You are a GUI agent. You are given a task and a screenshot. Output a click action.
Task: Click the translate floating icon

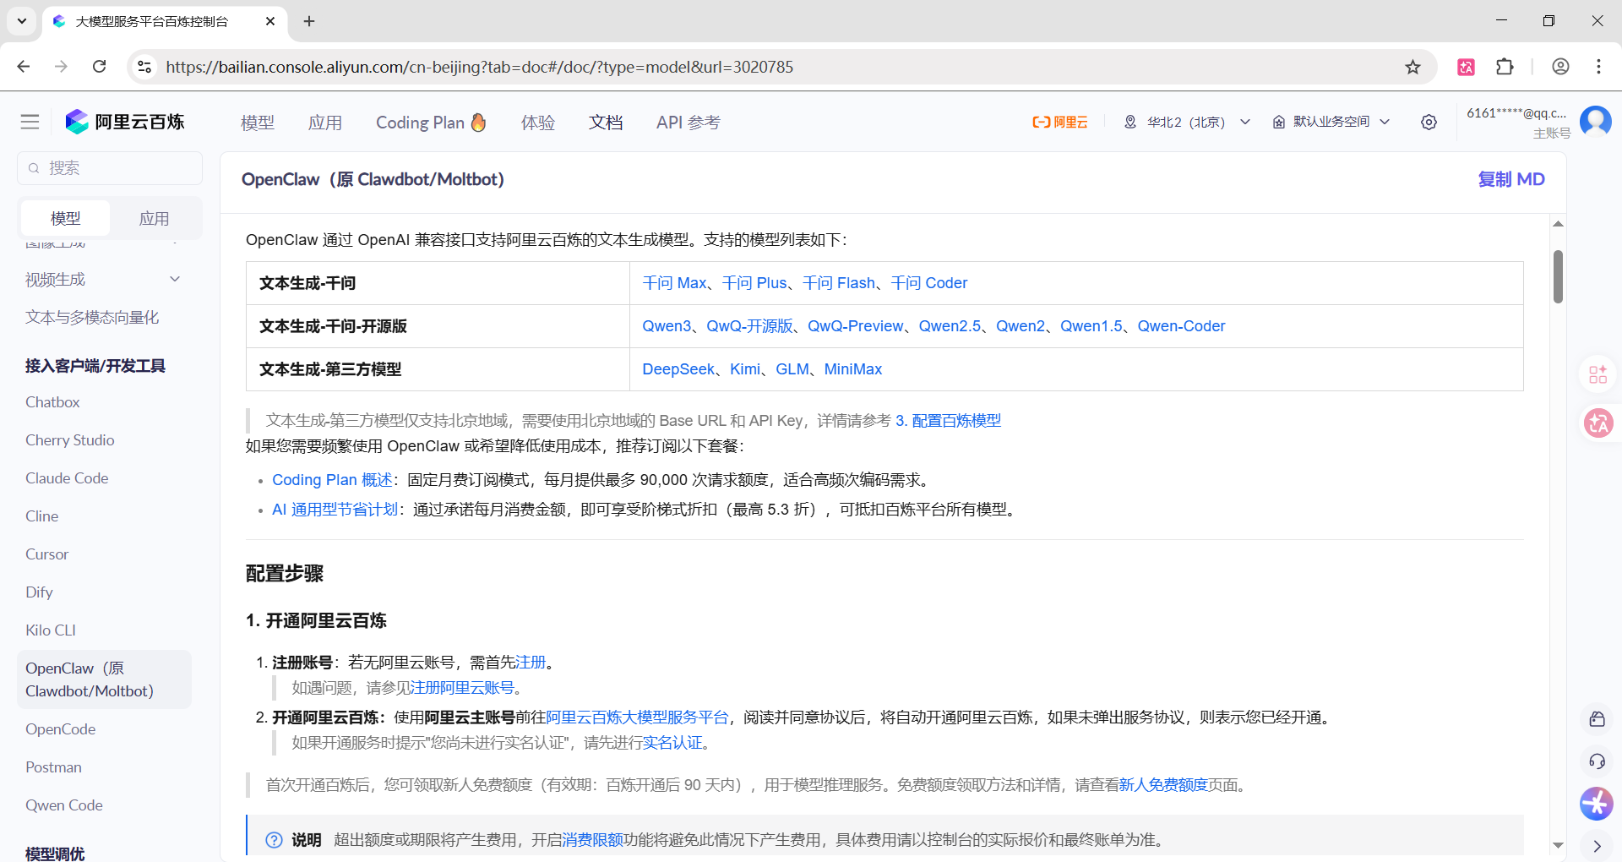[1598, 423]
